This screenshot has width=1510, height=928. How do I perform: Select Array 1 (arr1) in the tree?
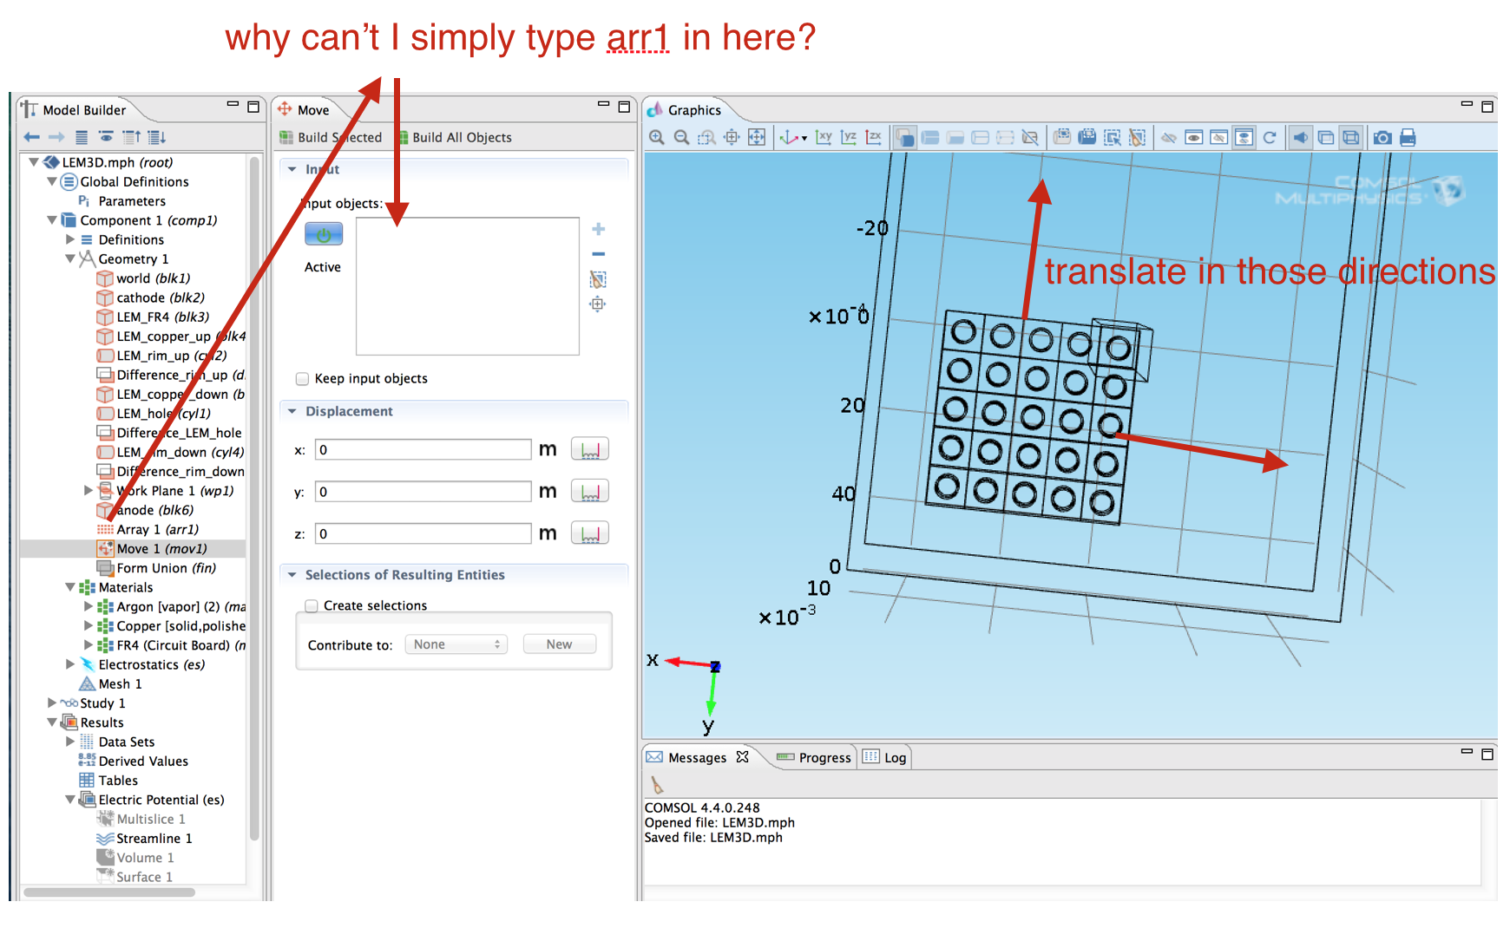click(x=157, y=529)
